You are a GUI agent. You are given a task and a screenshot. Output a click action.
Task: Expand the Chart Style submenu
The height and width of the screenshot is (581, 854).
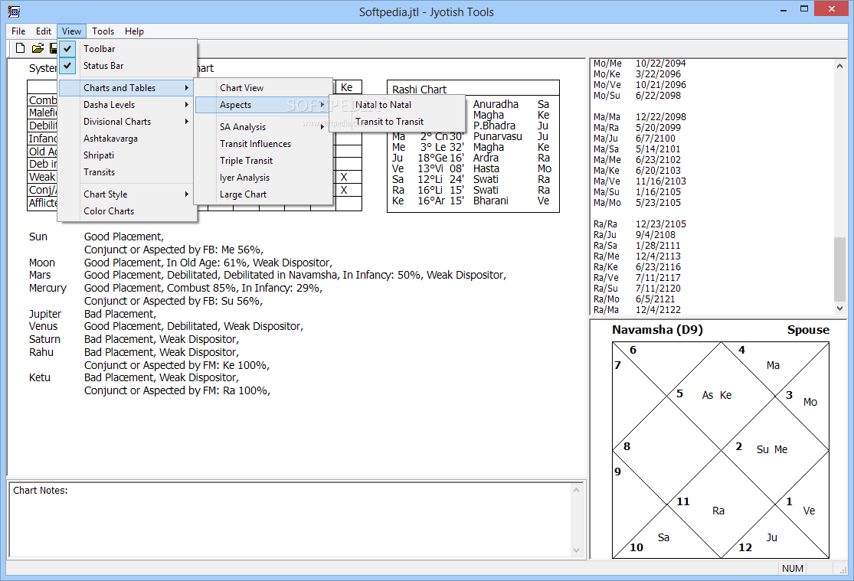click(127, 194)
